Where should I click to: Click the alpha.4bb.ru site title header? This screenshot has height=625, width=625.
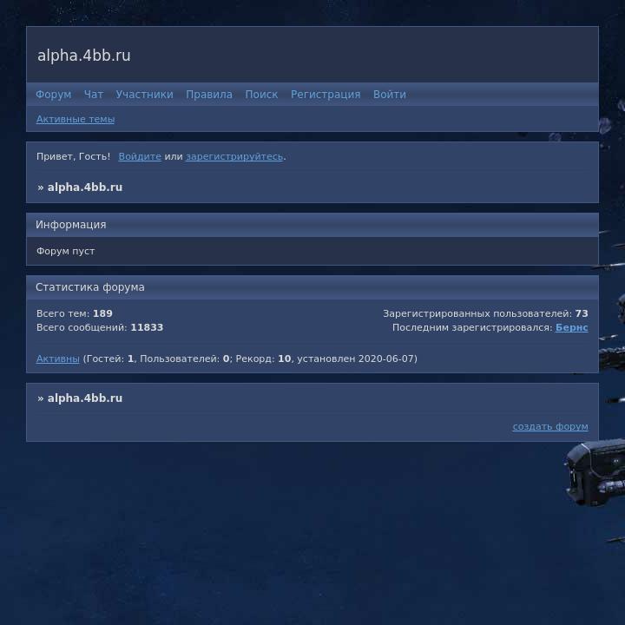pos(84,56)
